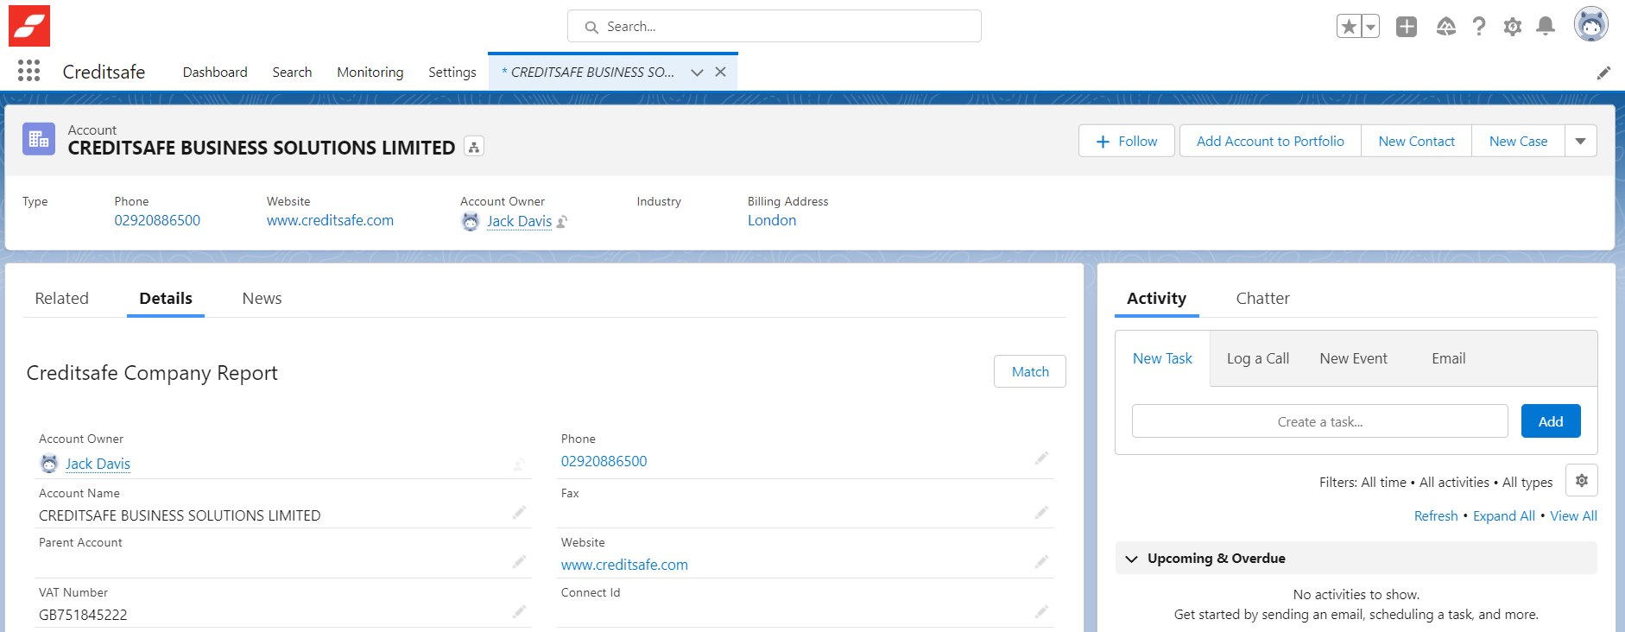
Task: Click the New Contact button
Action: (1416, 141)
